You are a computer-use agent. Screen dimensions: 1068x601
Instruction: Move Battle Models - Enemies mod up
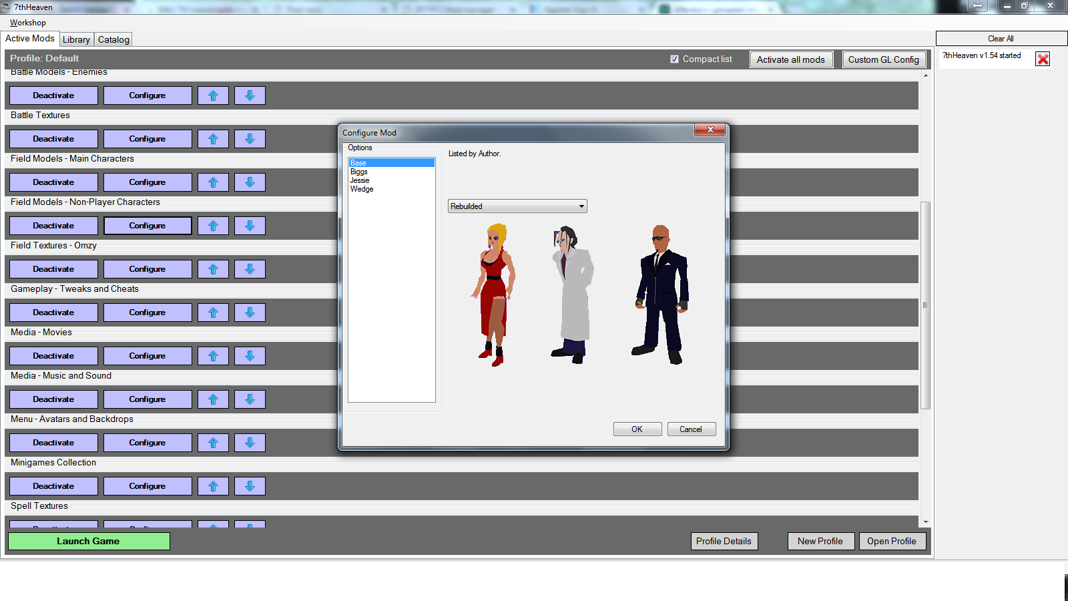[214, 95]
